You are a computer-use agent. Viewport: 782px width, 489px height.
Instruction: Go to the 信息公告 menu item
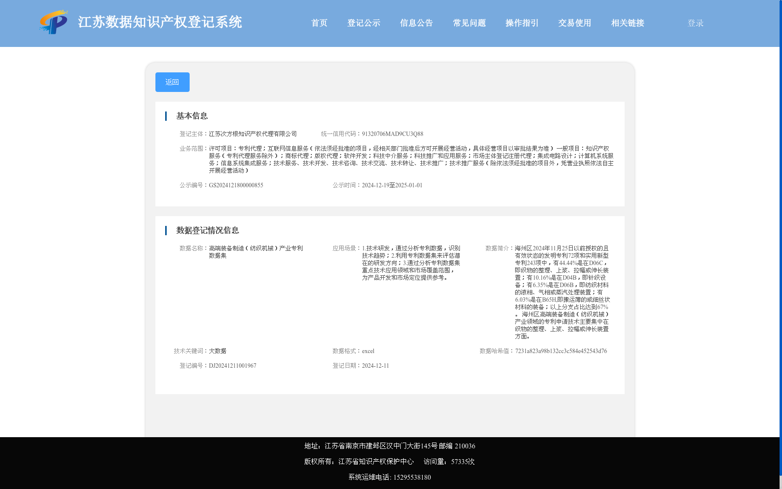(416, 23)
